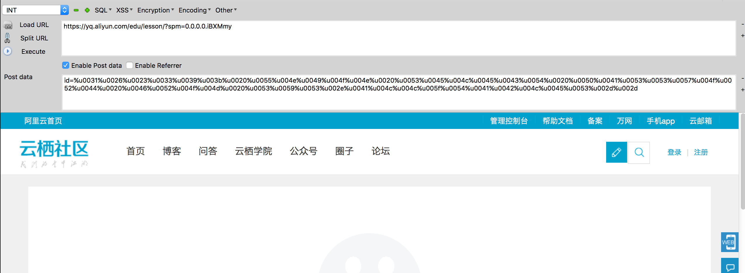Click the Split URL scissors icon

click(x=7, y=38)
